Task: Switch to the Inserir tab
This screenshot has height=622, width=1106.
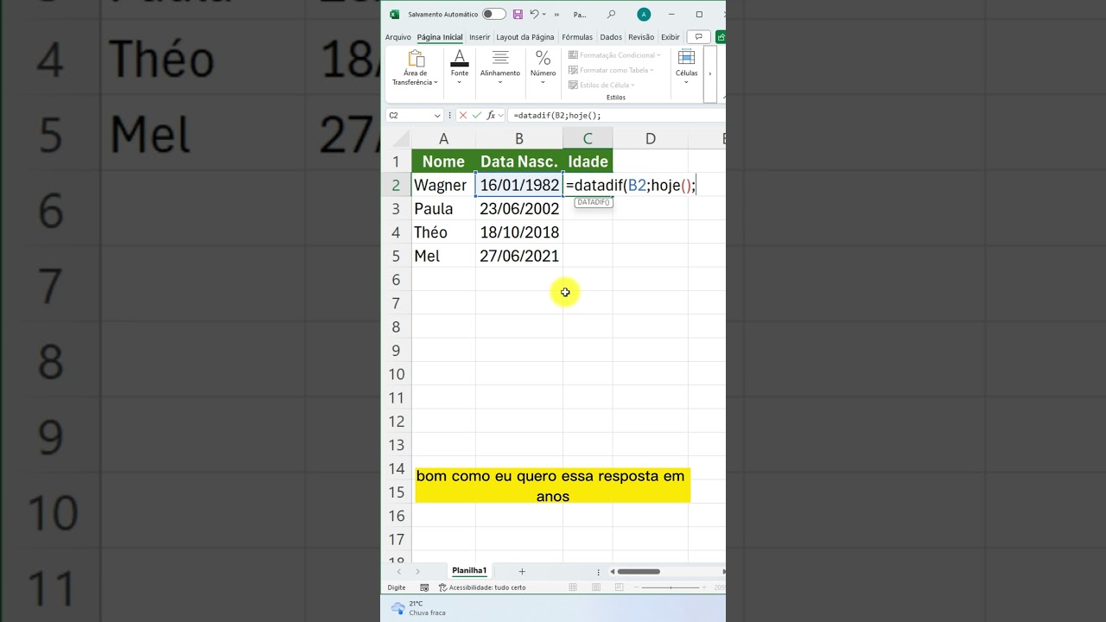Action: 480,37
